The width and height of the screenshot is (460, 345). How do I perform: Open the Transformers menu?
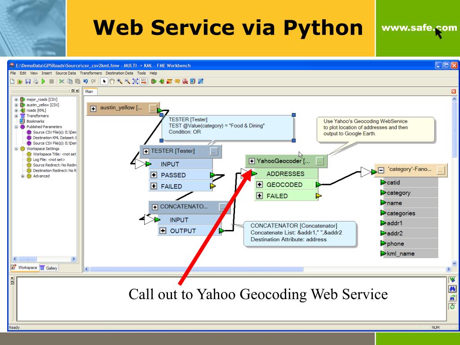91,73
